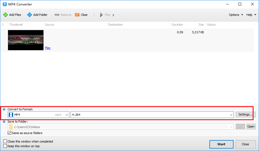
Task: Click the Start button
Action: [221, 144]
